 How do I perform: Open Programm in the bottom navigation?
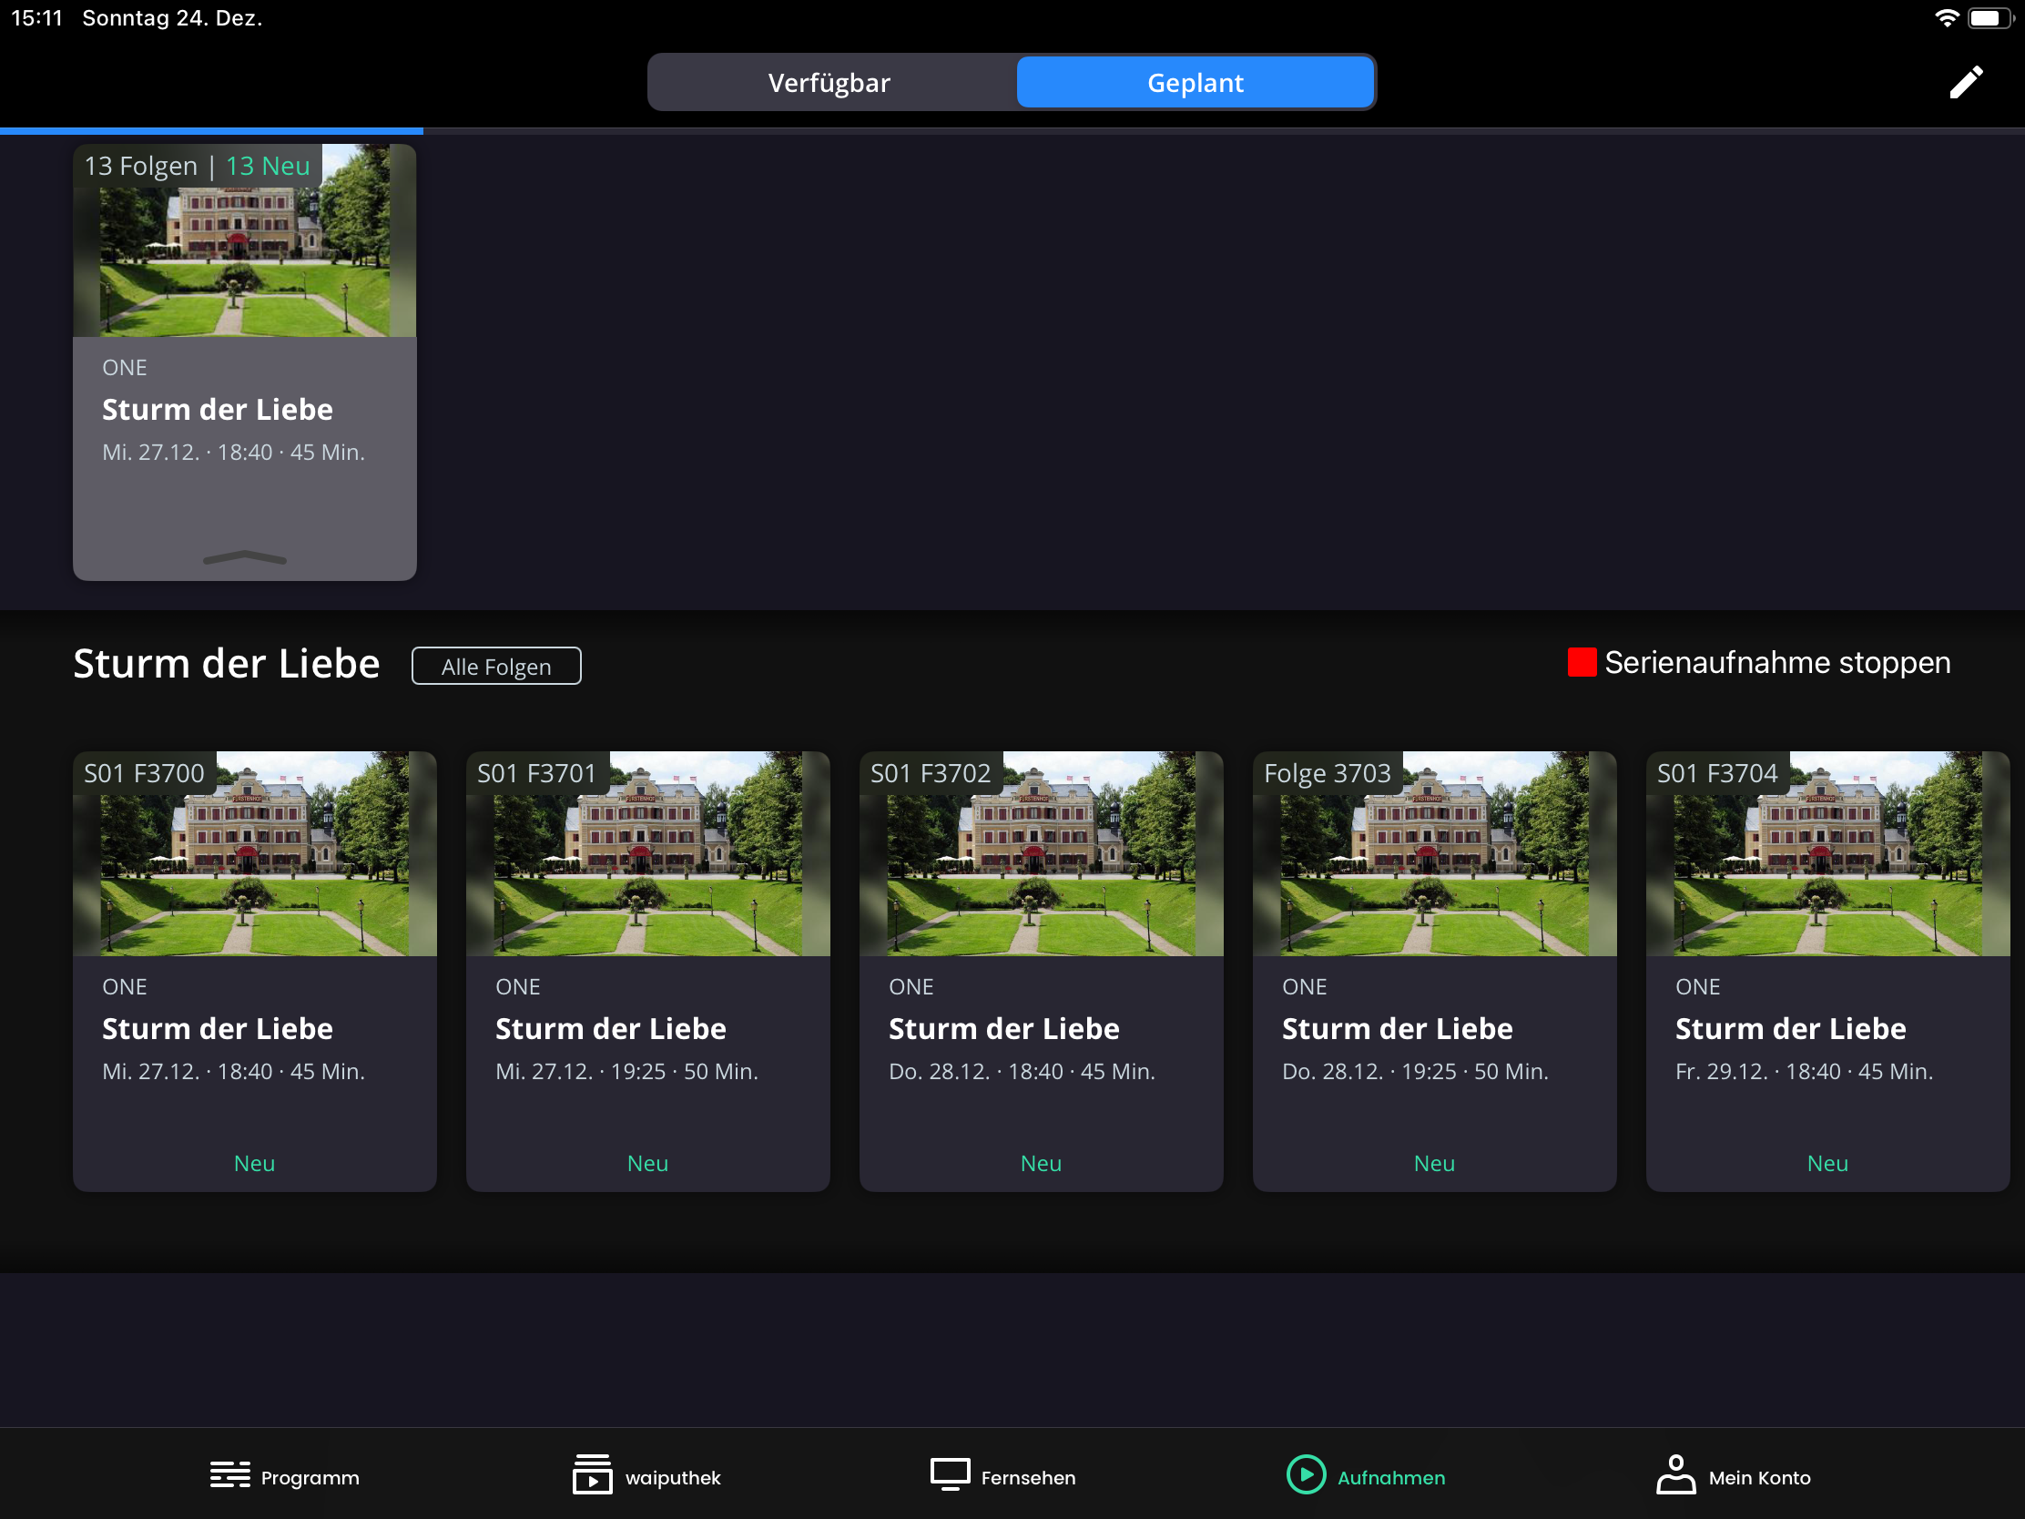pyautogui.click(x=285, y=1477)
